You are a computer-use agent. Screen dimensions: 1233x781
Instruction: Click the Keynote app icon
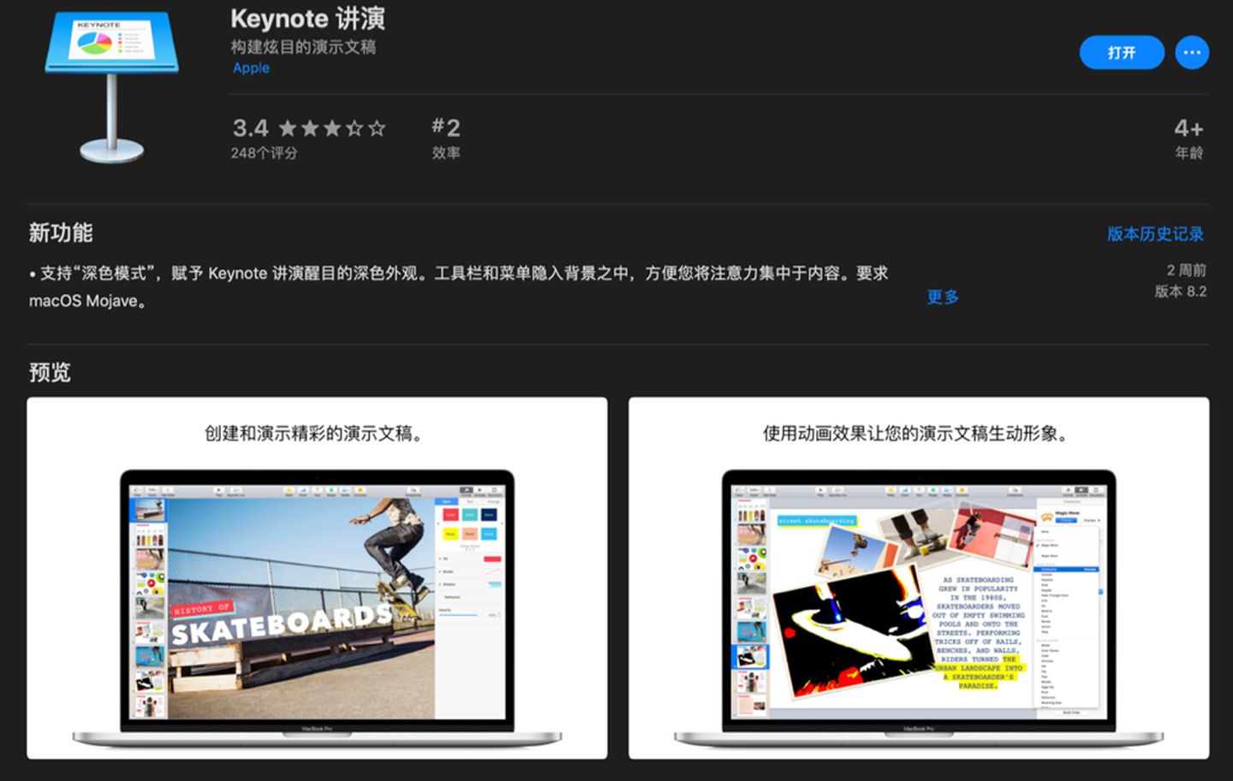click(x=112, y=87)
